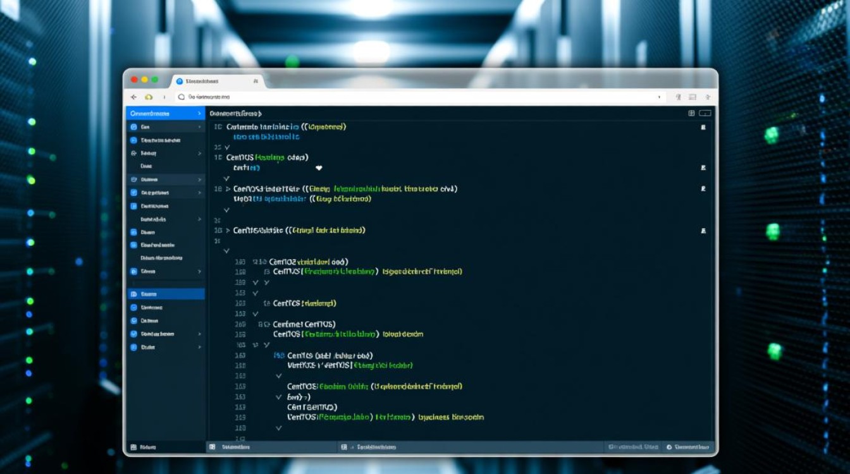Open the dropdown arrow at the address bar's right end
850x474 pixels.
[x=660, y=97]
